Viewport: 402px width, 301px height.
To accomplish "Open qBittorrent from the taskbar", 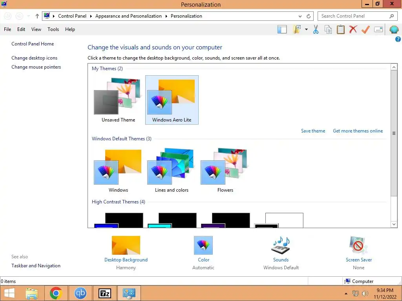I will click(80, 293).
